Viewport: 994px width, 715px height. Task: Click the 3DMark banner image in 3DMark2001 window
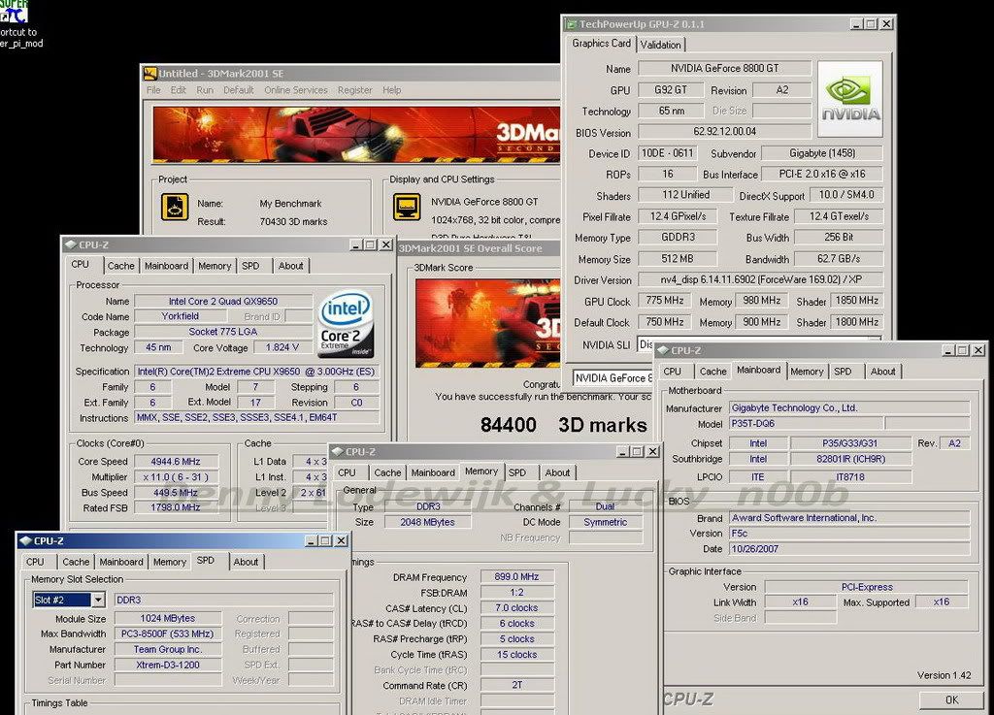tap(356, 134)
